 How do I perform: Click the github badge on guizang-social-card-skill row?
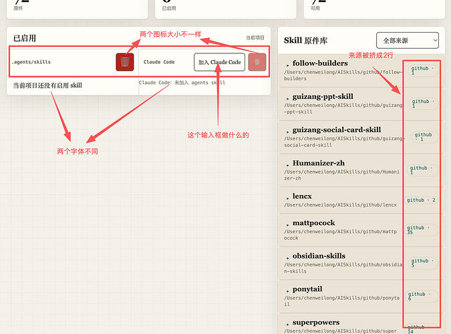tap(424, 137)
